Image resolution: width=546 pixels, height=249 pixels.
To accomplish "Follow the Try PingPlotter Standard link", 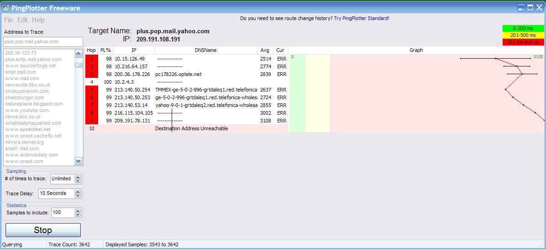I will click(x=362, y=18).
